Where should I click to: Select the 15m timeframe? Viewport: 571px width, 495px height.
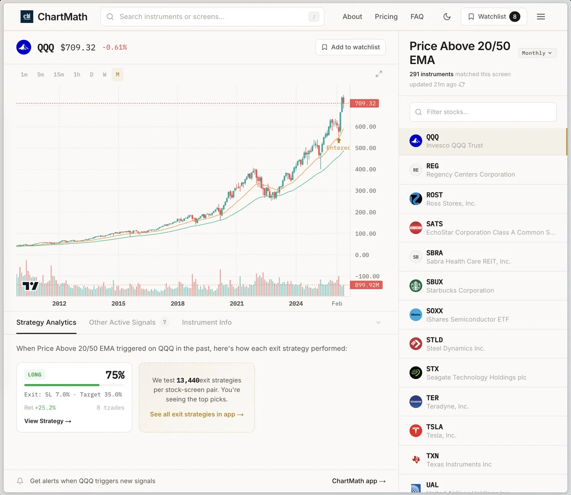click(x=59, y=75)
